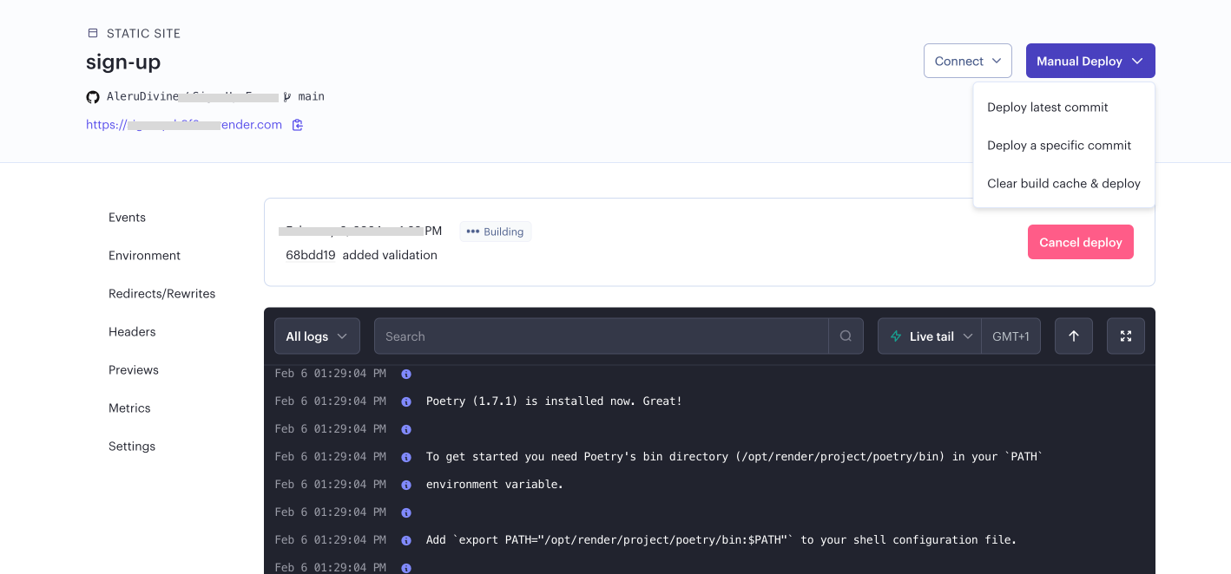The width and height of the screenshot is (1231, 574).
Task: Open the Headers section
Action: 132,332
